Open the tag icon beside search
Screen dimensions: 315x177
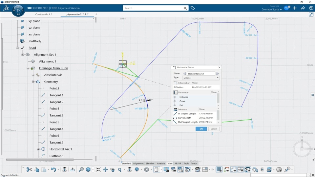(x=193, y=8)
